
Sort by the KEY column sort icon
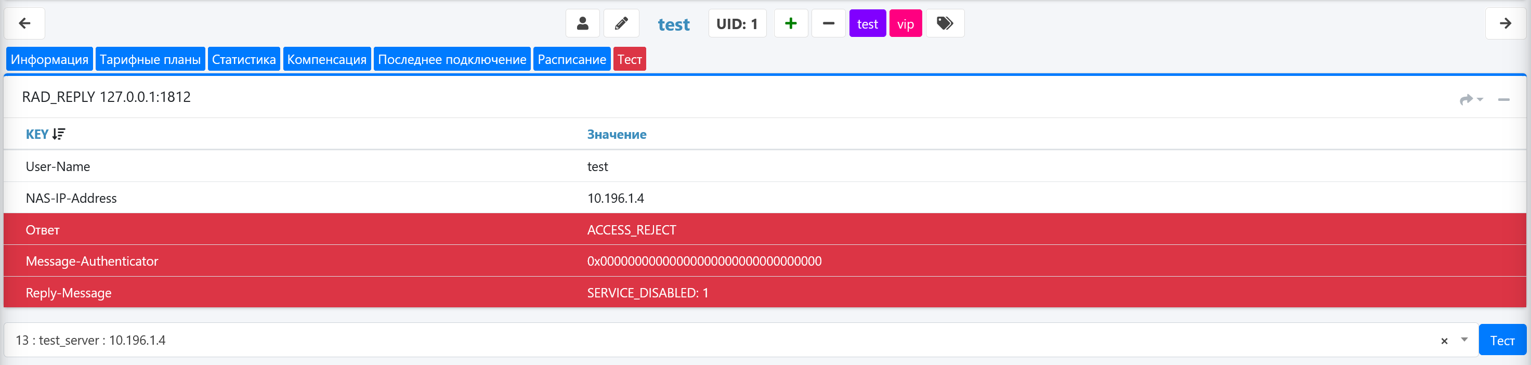pyautogui.click(x=58, y=134)
